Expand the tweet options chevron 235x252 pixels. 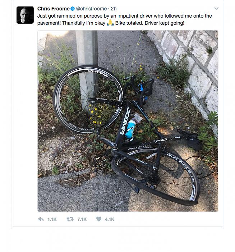pos(216,8)
